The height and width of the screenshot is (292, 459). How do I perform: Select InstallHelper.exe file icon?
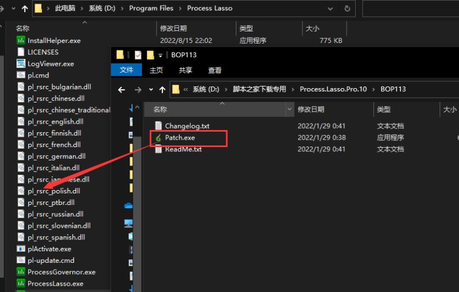click(21, 40)
